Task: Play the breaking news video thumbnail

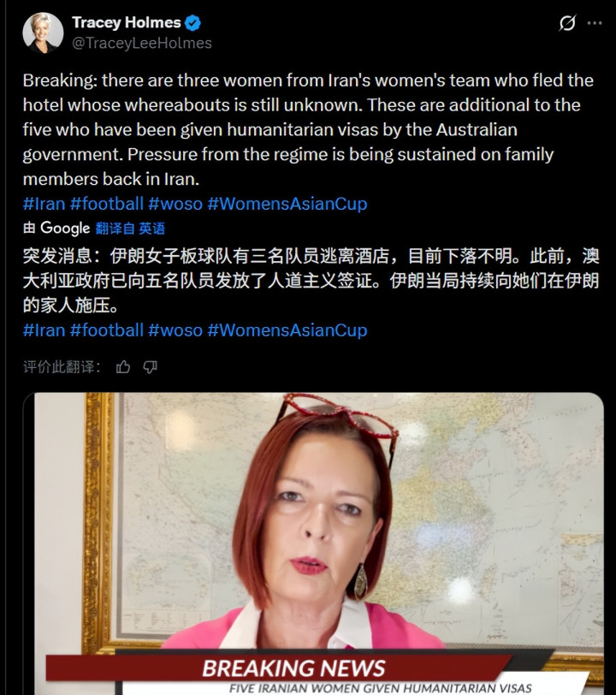Action: click(x=313, y=544)
